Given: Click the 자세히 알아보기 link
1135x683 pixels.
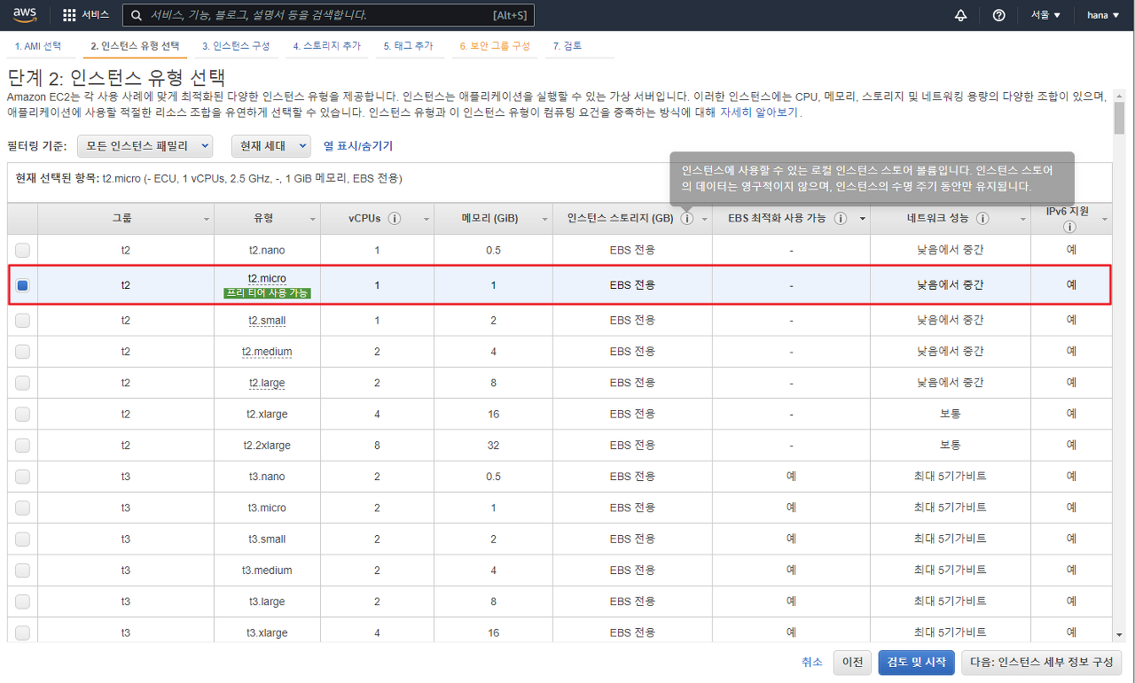Looking at the screenshot, I should tap(759, 113).
